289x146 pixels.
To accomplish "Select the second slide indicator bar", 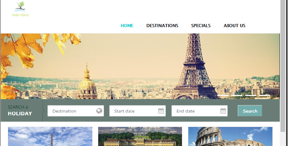I will pos(237,96).
